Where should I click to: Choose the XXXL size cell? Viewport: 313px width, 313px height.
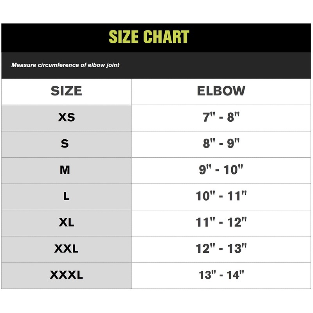point(66,275)
